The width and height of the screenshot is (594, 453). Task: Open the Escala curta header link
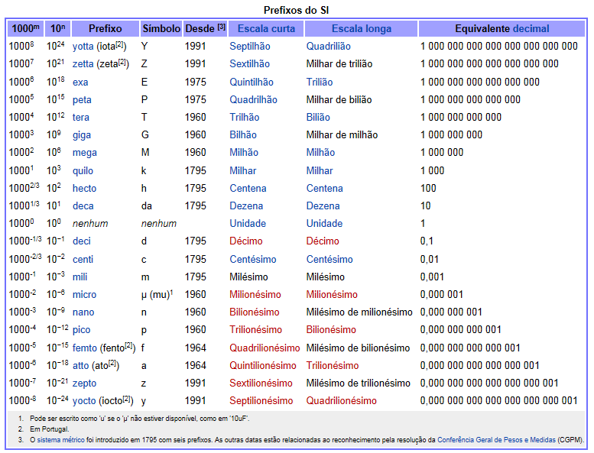[x=266, y=29]
